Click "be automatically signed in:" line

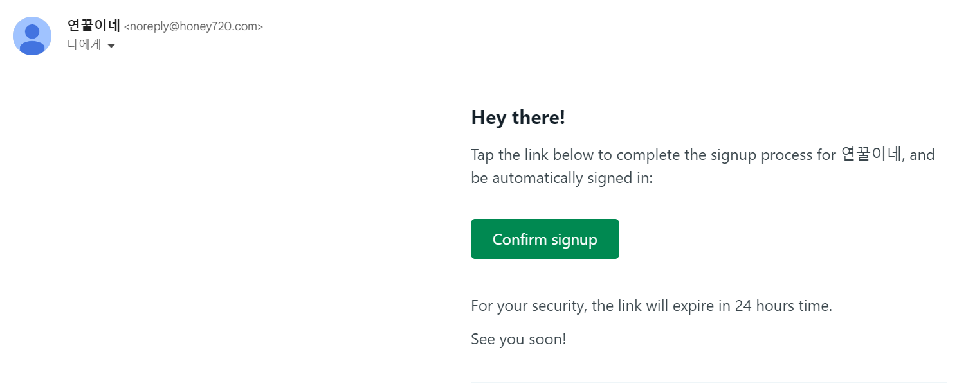coord(561,178)
